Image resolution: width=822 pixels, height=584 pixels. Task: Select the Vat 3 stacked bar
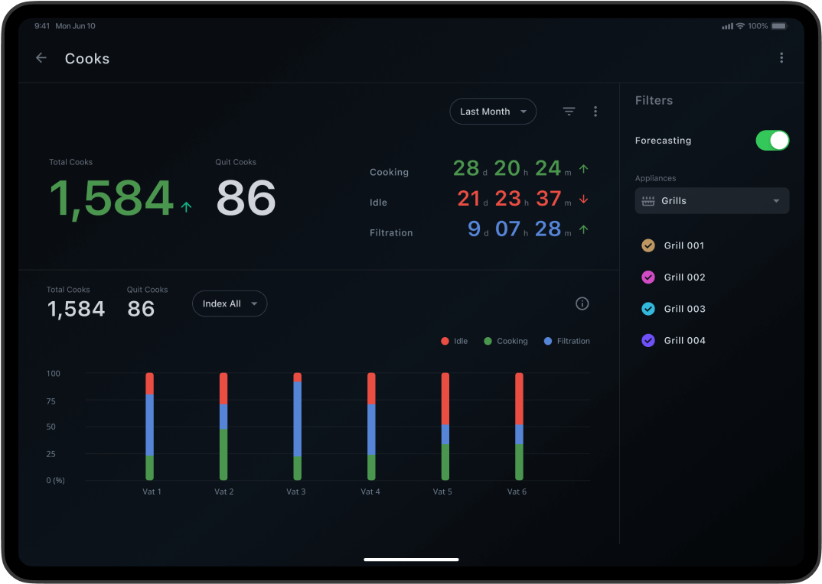tap(297, 427)
